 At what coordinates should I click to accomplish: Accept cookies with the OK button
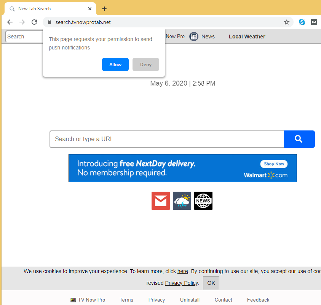[x=211, y=283]
